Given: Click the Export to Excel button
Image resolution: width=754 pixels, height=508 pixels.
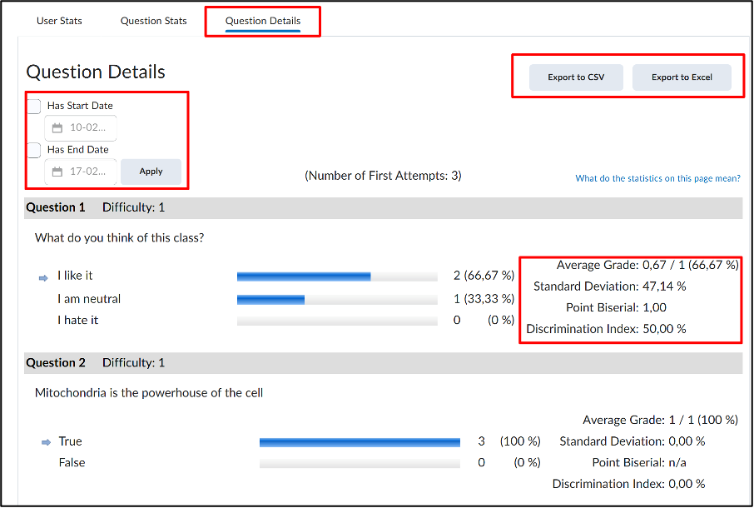Looking at the screenshot, I should coord(682,77).
